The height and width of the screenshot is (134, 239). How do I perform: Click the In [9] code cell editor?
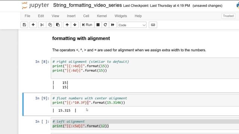click(x=145, y=100)
